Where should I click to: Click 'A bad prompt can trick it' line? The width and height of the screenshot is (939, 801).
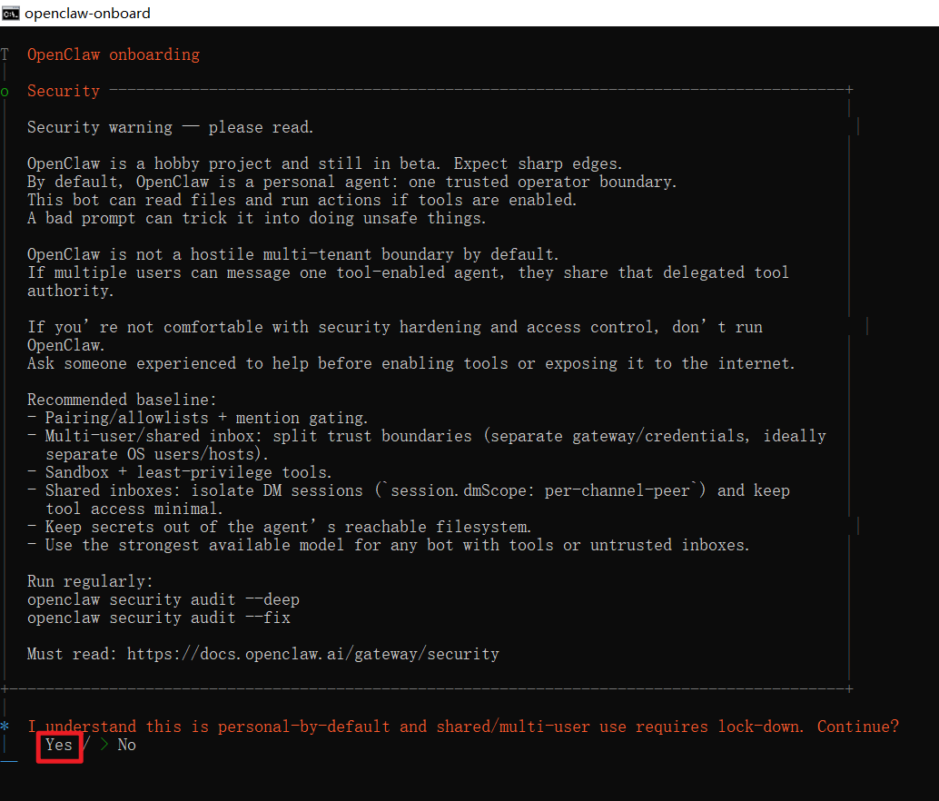256,218
